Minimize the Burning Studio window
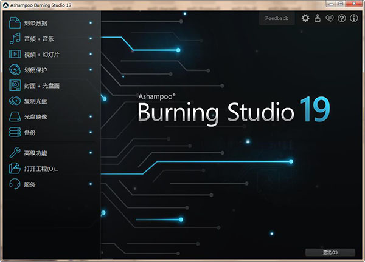 pyautogui.click(x=331, y=4)
